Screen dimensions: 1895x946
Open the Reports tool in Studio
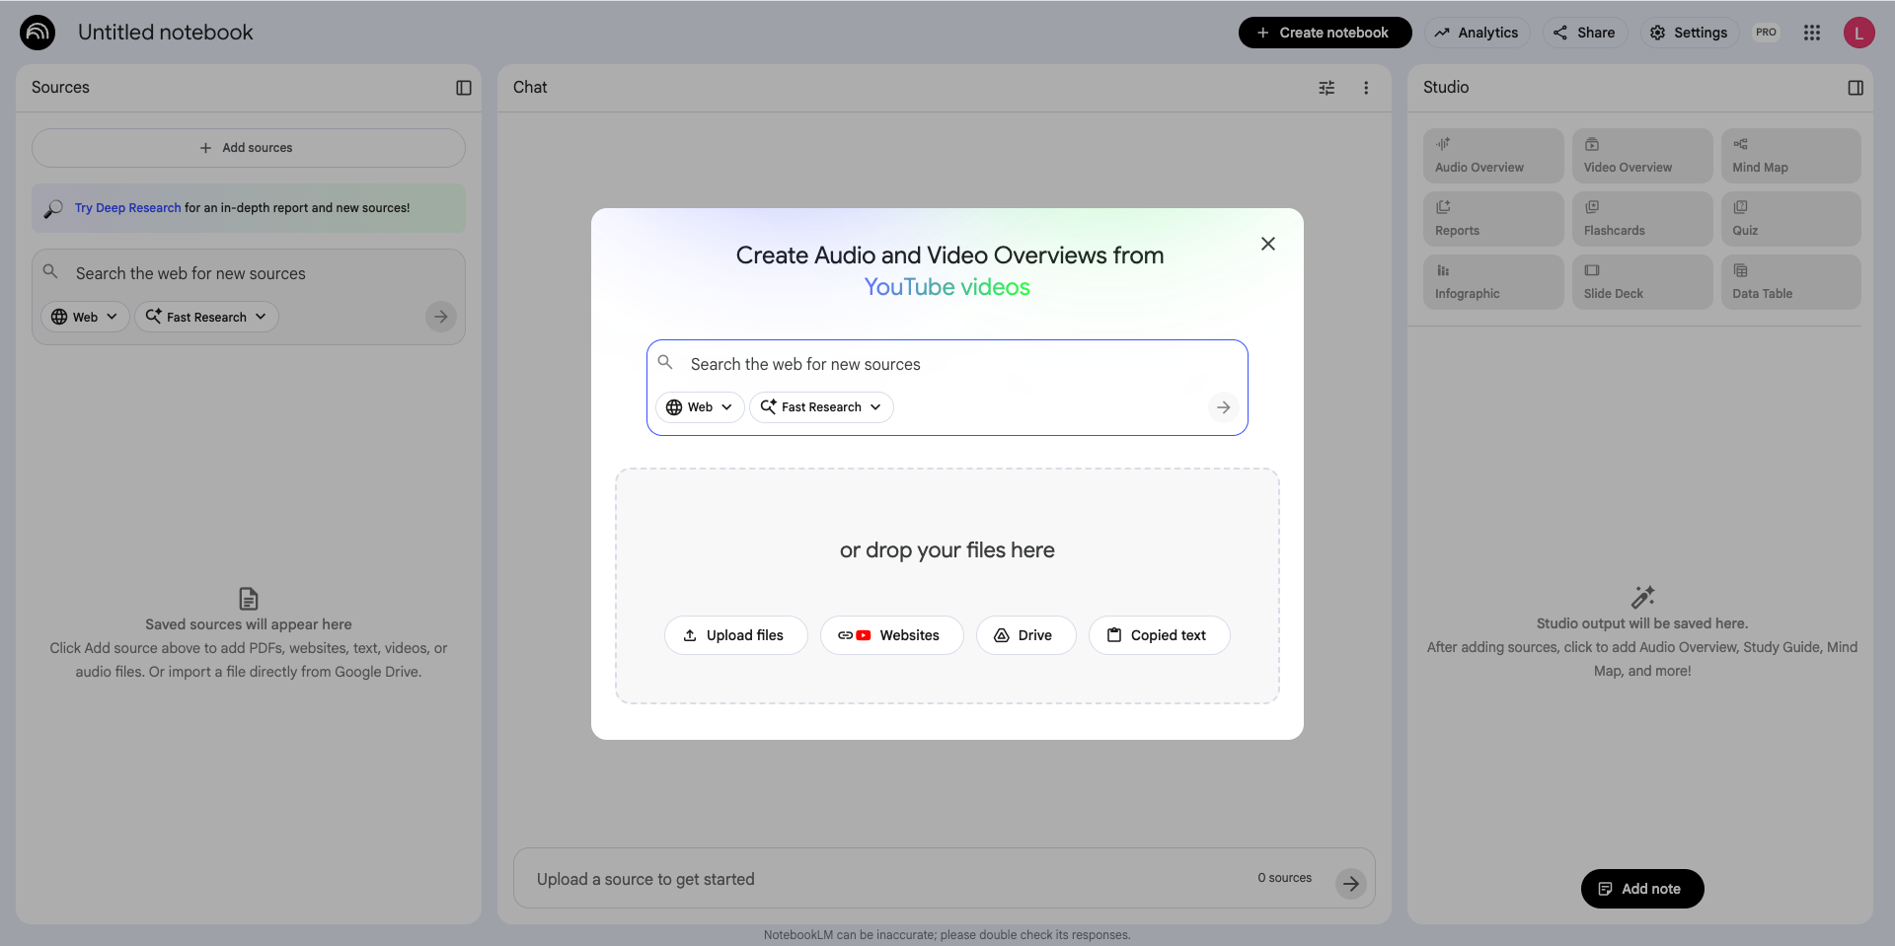(1491, 218)
